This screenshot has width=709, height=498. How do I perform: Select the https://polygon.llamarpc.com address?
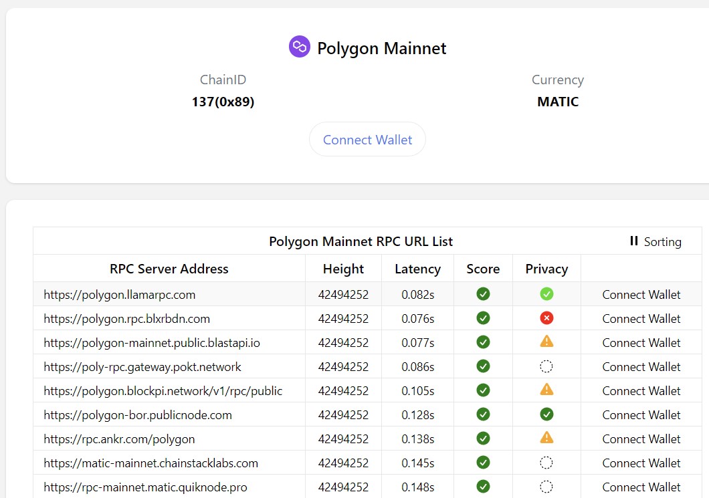(119, 295)
